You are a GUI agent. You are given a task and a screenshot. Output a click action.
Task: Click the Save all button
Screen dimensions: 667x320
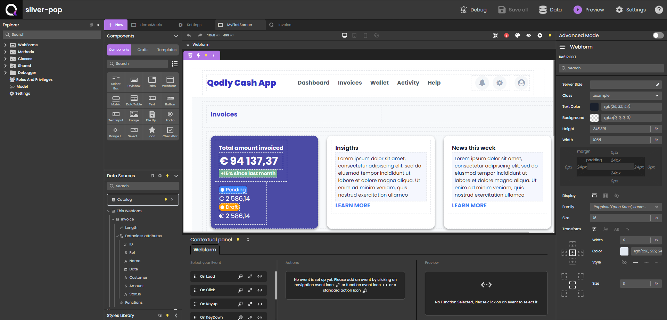513,10
